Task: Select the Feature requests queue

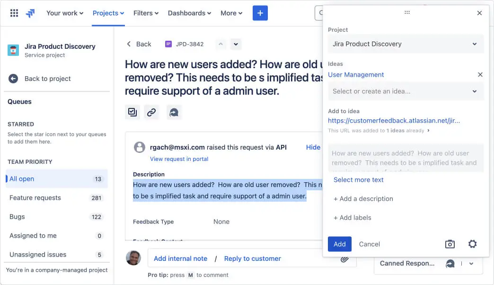Action: 57,198
